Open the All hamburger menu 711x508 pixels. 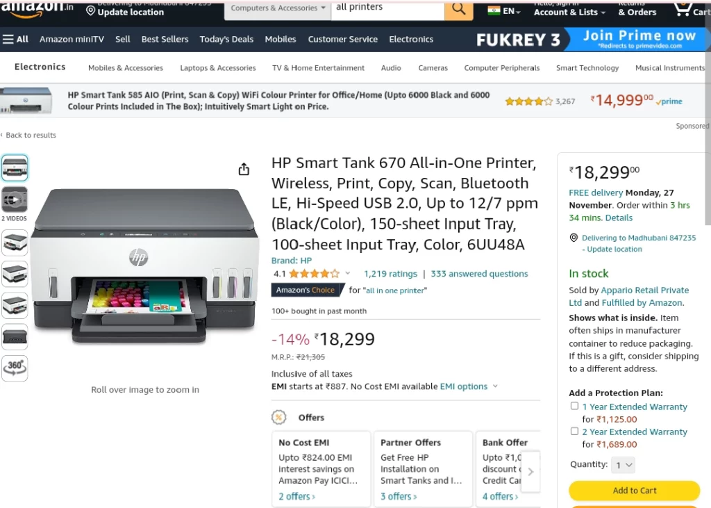15,40
